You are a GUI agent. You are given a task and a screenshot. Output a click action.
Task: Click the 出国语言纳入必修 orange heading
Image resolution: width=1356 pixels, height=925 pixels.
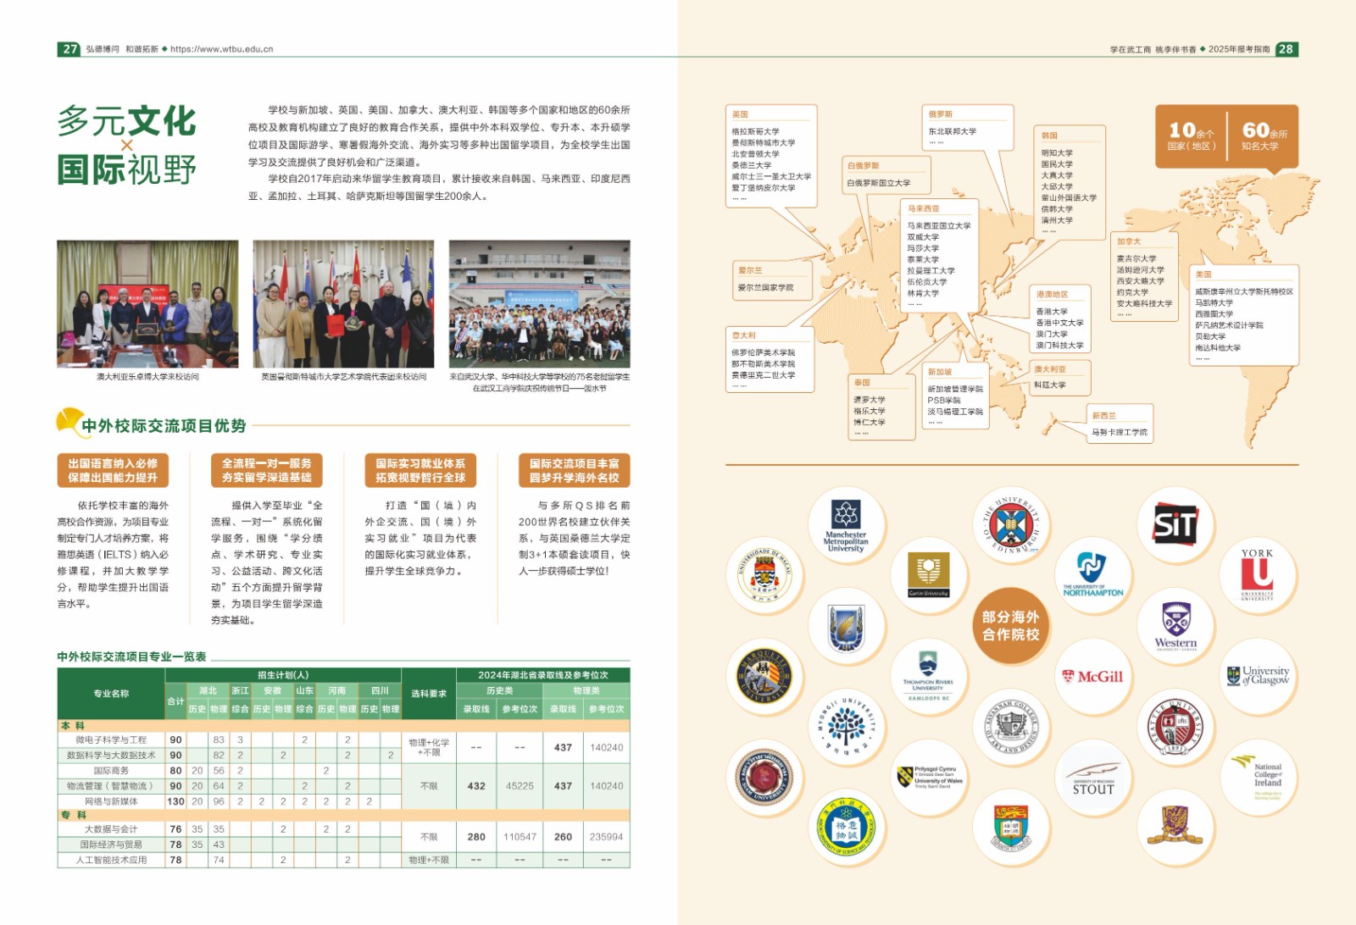(x=113, y=470)
